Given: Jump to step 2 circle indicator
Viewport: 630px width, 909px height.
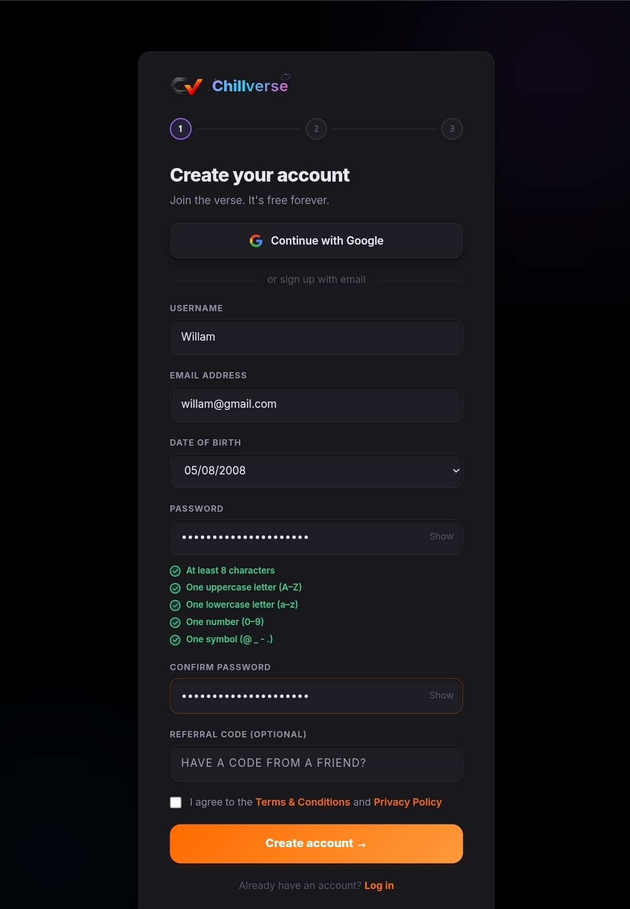Looking at the screenshot, I should click(x=316, y=129).
